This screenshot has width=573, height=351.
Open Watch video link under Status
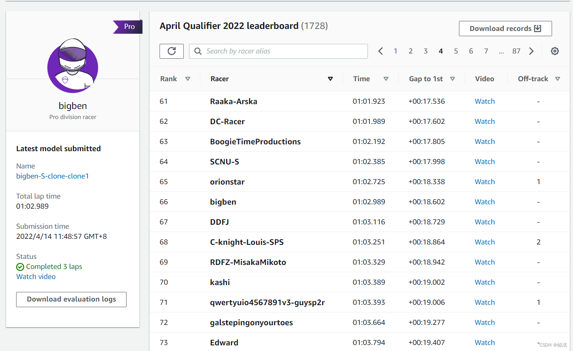click(36, 277)
